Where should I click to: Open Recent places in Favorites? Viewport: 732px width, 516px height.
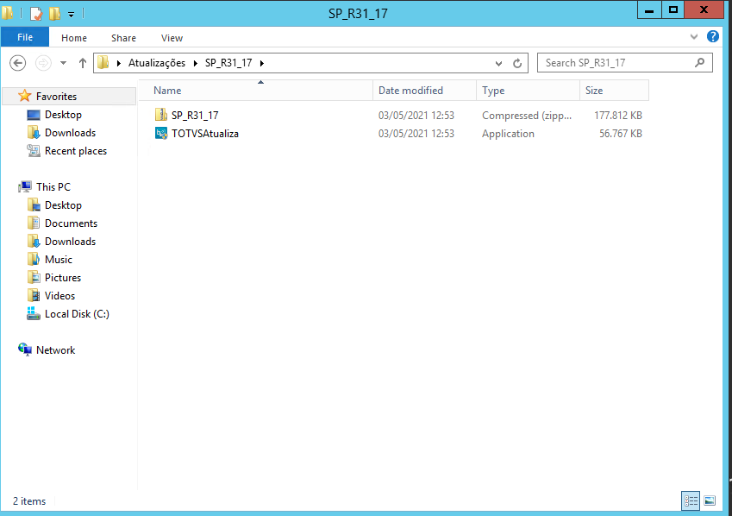coord(76,151)
